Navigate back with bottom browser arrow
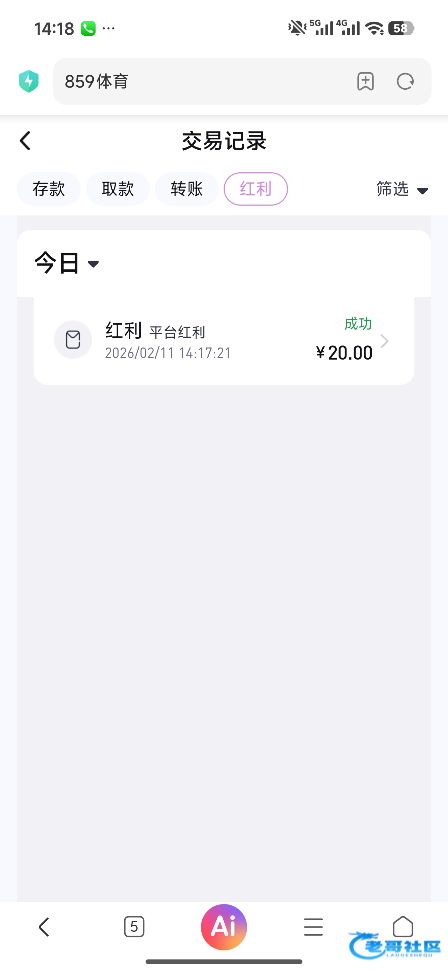The height and width of the screenshot is (971, 448). [x=44, y=927]
